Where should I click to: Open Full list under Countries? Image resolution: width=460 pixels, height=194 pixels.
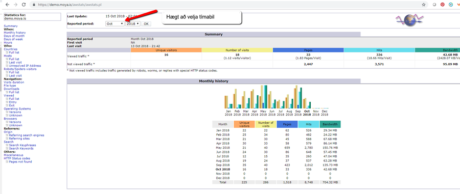(x=14, y=52)
